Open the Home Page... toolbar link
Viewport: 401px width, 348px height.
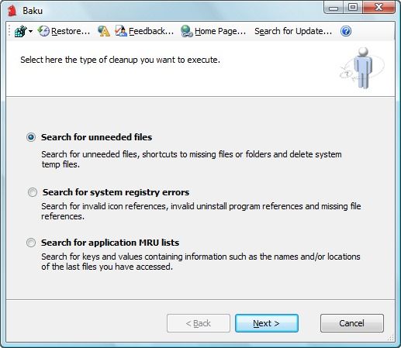click(220, 31)
